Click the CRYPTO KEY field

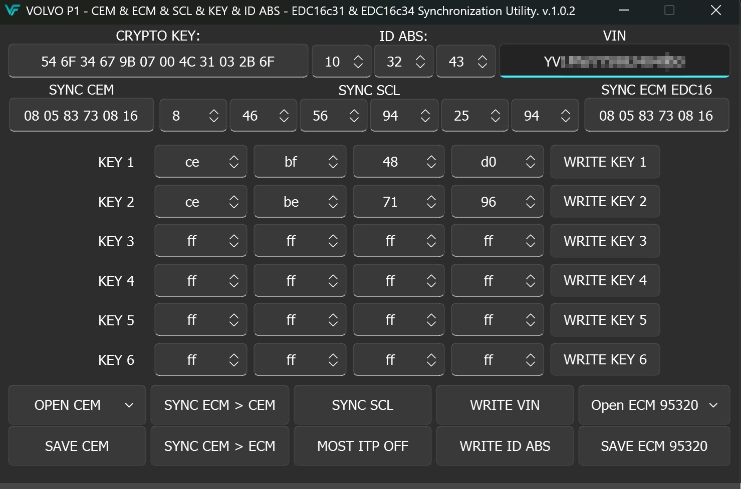click(158, 61)
